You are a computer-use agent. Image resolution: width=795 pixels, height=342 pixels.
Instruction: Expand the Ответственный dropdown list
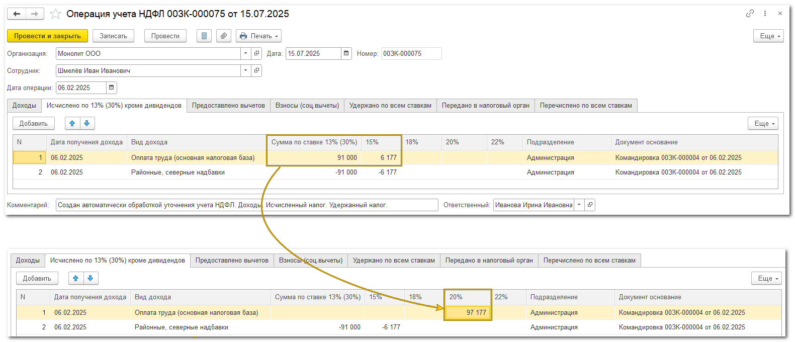coord(579,205)
